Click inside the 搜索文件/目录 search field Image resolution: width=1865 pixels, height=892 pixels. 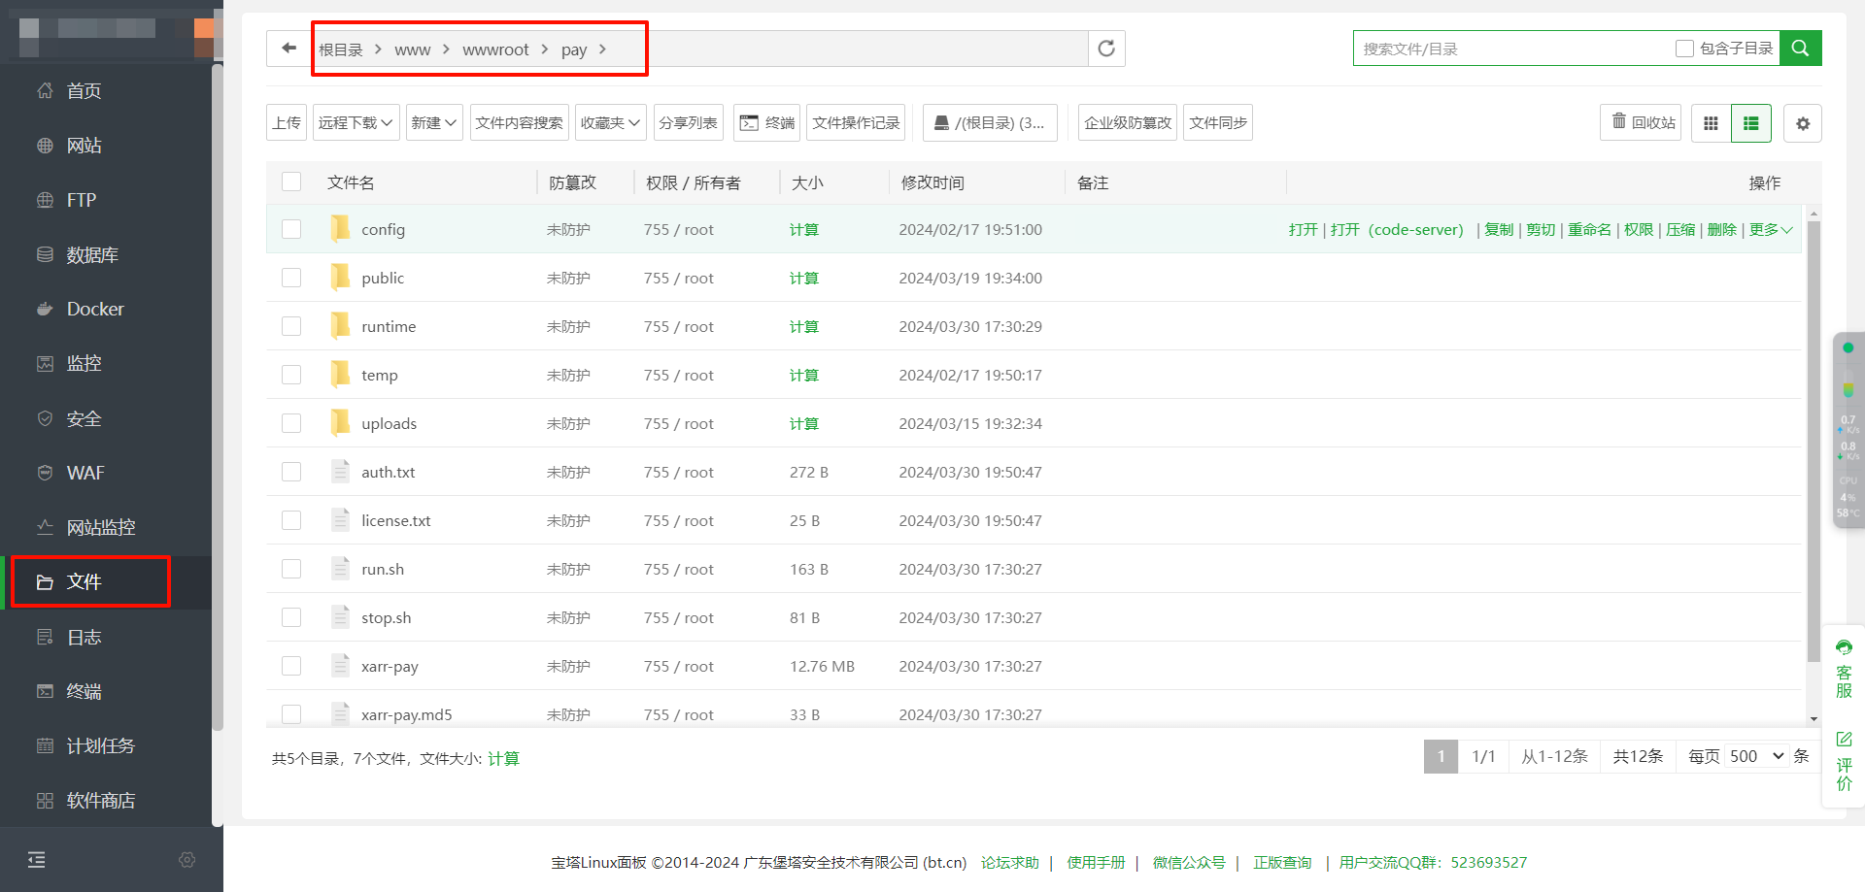pyautogui.click(x=1506, y=48)
